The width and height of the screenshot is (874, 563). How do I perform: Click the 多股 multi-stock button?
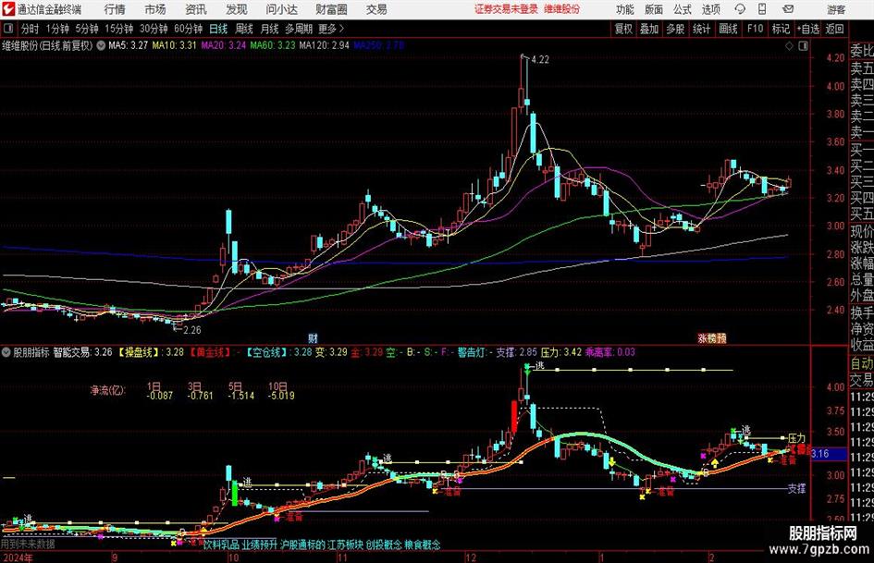tap(675, 29)
